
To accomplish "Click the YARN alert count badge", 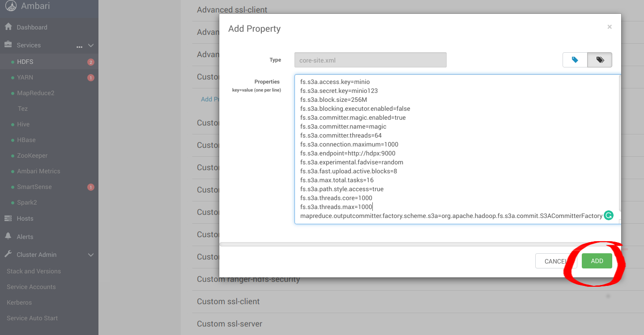I will 91,78.
